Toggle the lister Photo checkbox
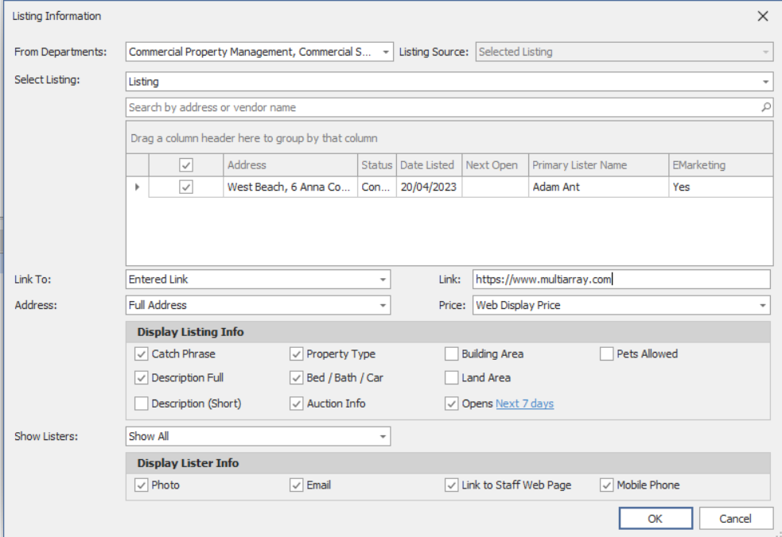 click(141, 485)
